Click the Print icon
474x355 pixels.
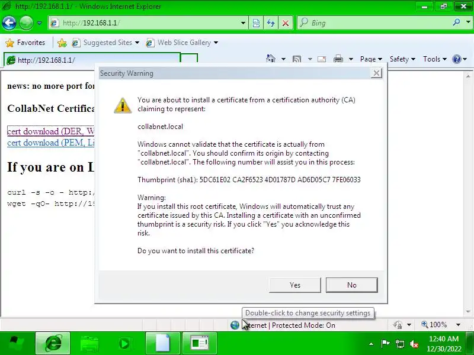click(x=338, y=59)
